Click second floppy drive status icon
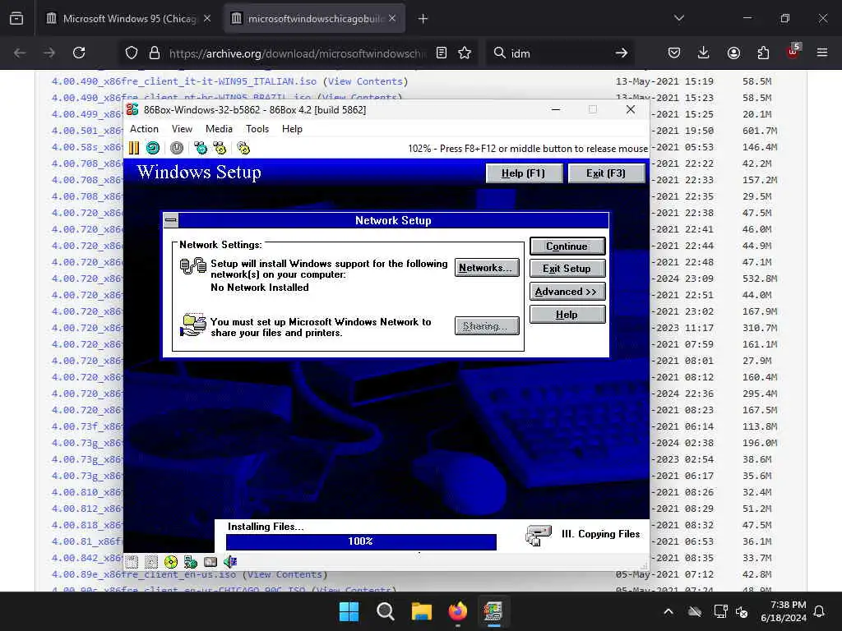 151,562
